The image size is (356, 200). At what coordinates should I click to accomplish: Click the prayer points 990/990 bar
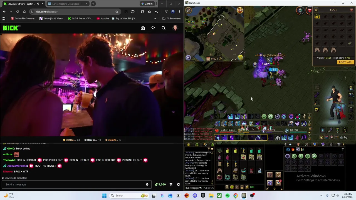click(296, 130)
